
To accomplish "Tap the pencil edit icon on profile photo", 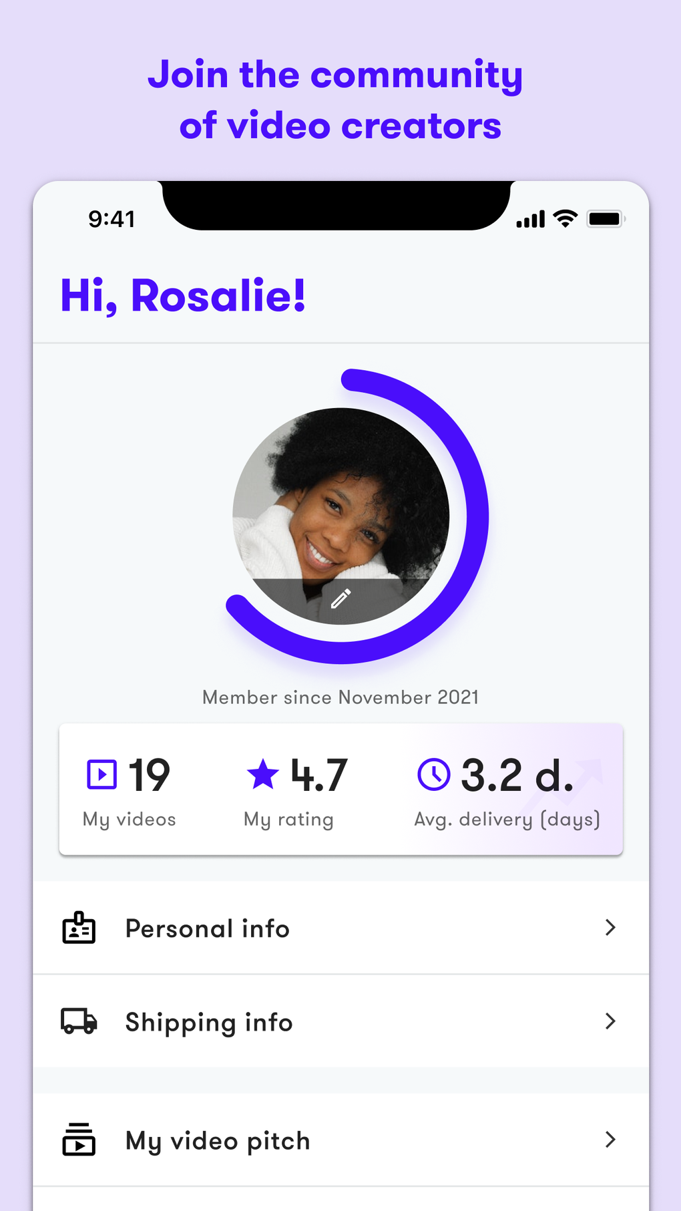I will 340,598.
